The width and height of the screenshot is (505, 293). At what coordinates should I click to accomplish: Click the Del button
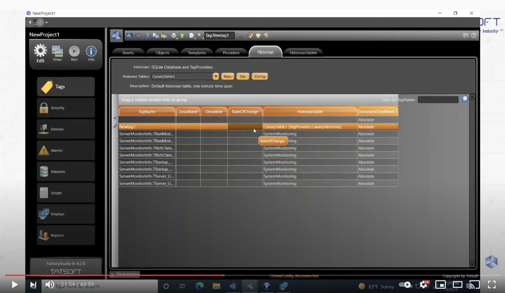(x=243, y=76)
